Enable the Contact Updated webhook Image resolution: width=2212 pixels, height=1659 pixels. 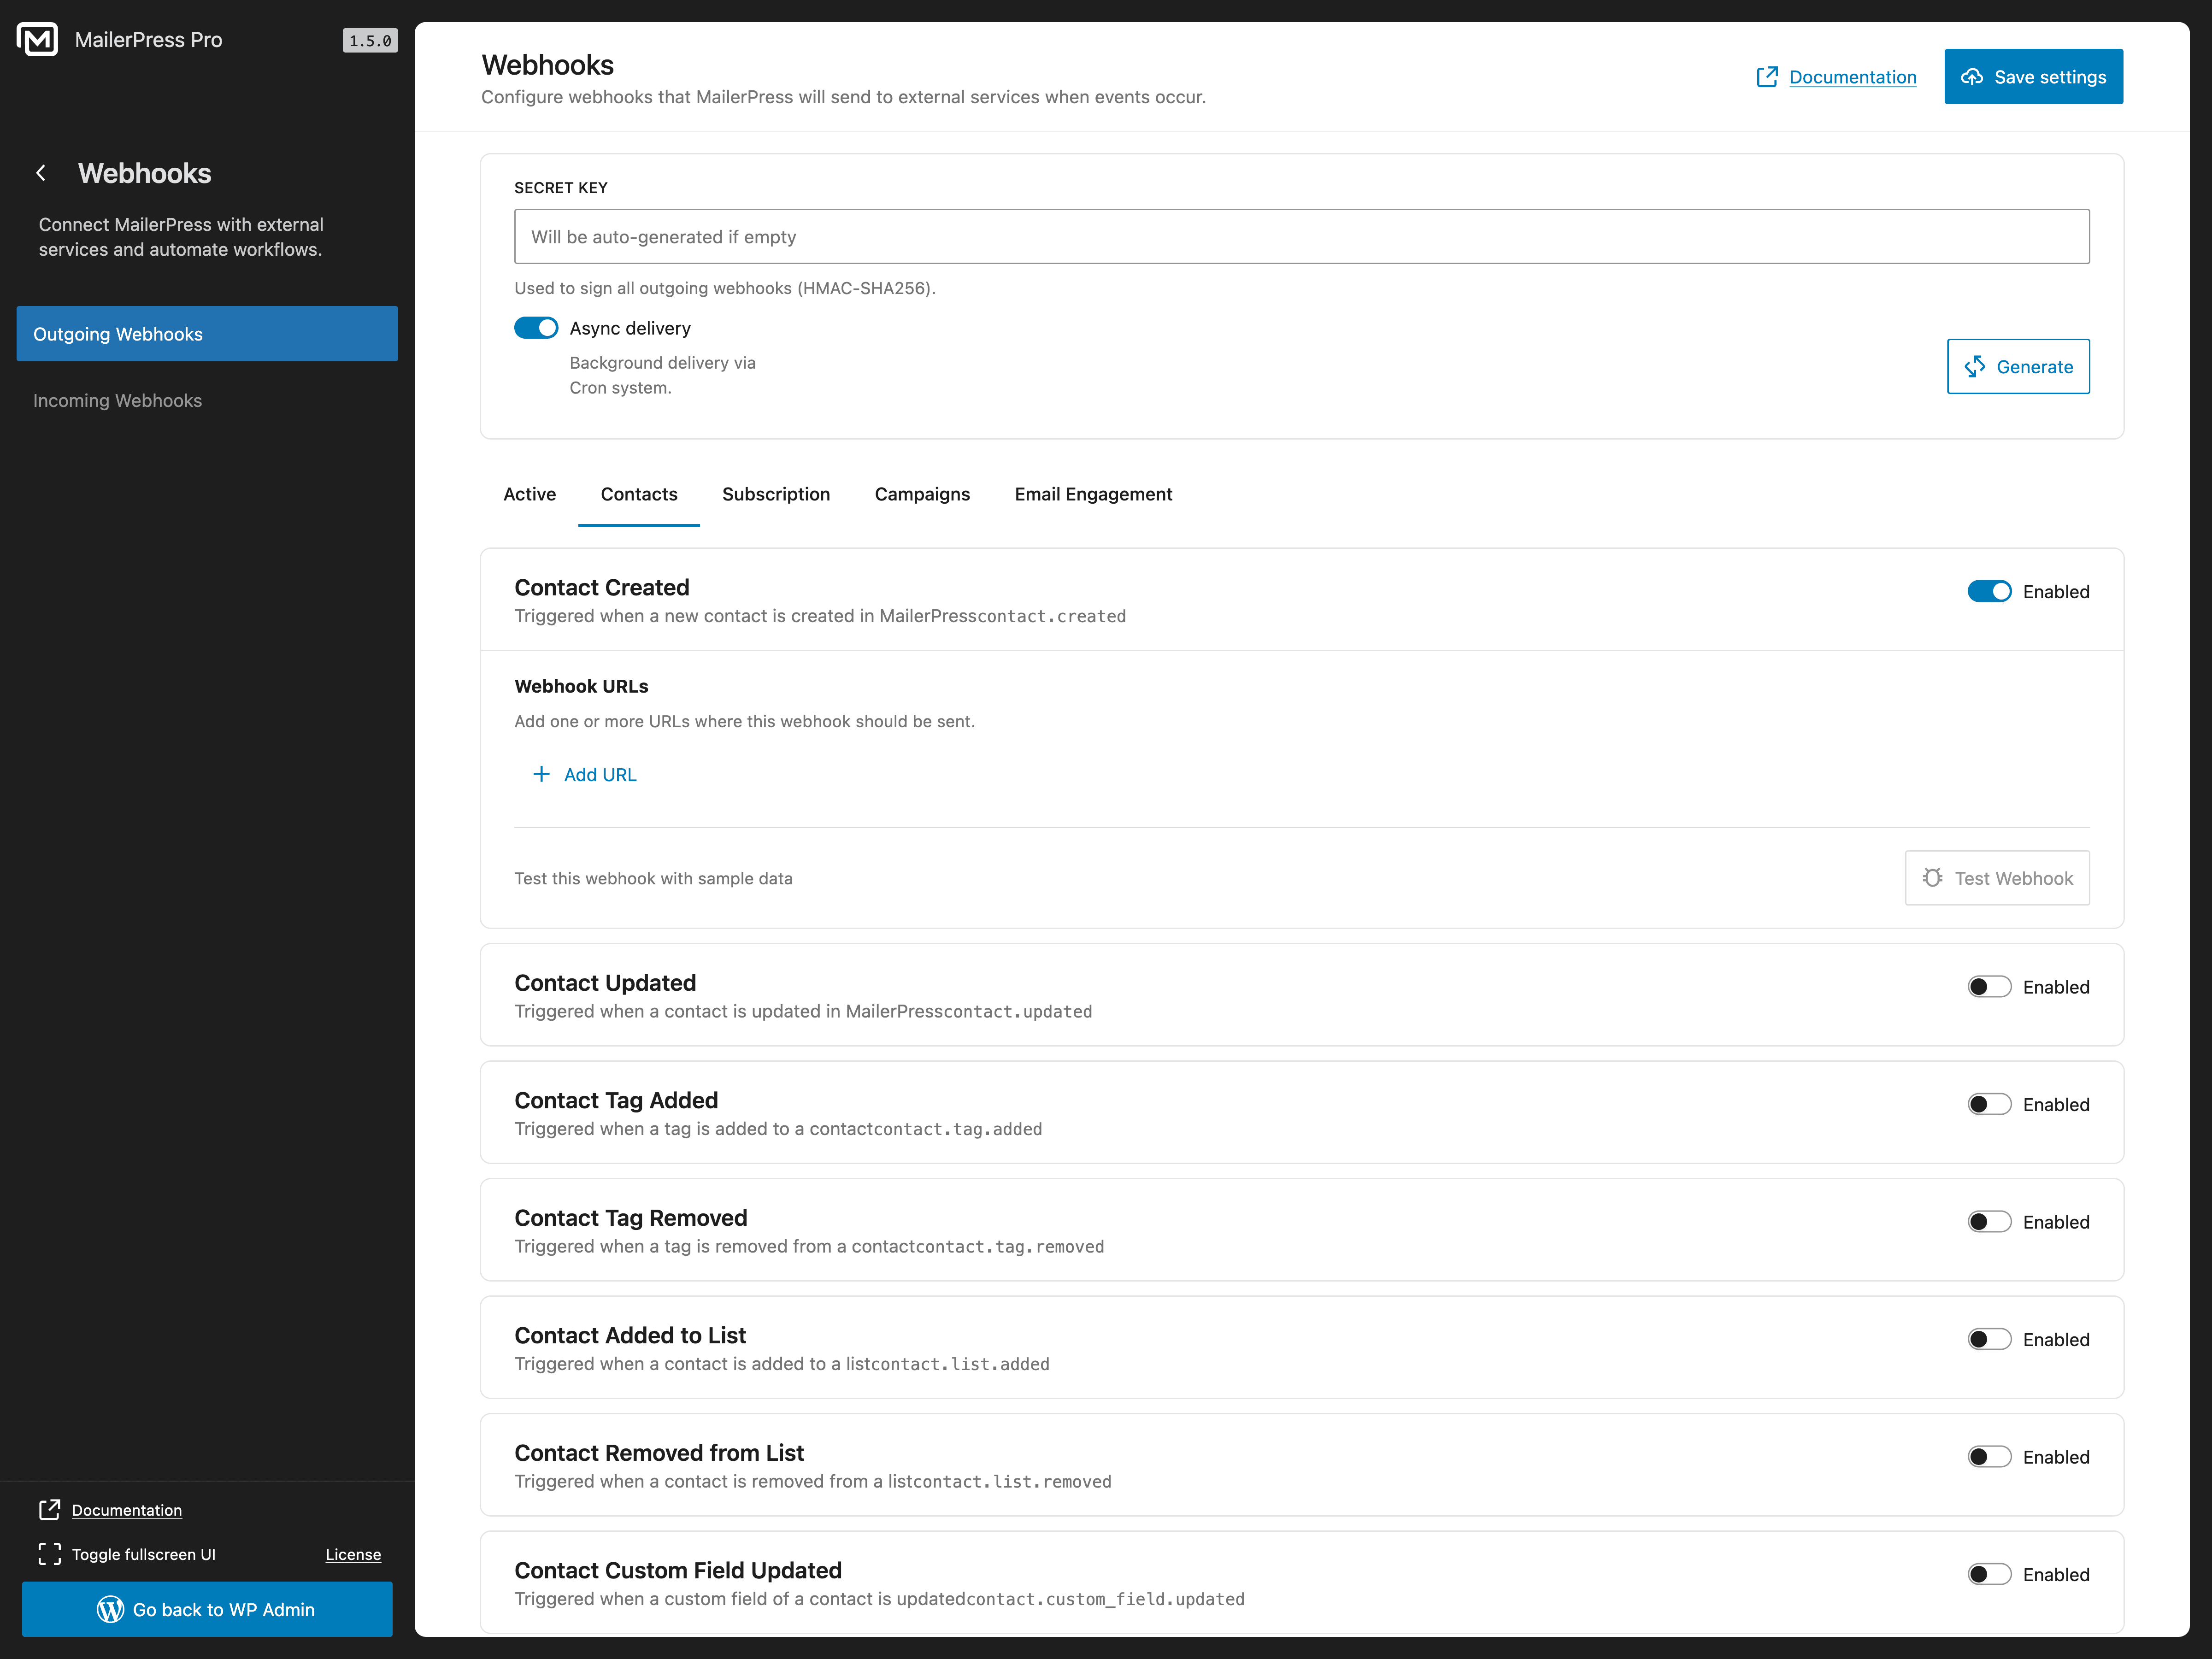coord(1990,986)
